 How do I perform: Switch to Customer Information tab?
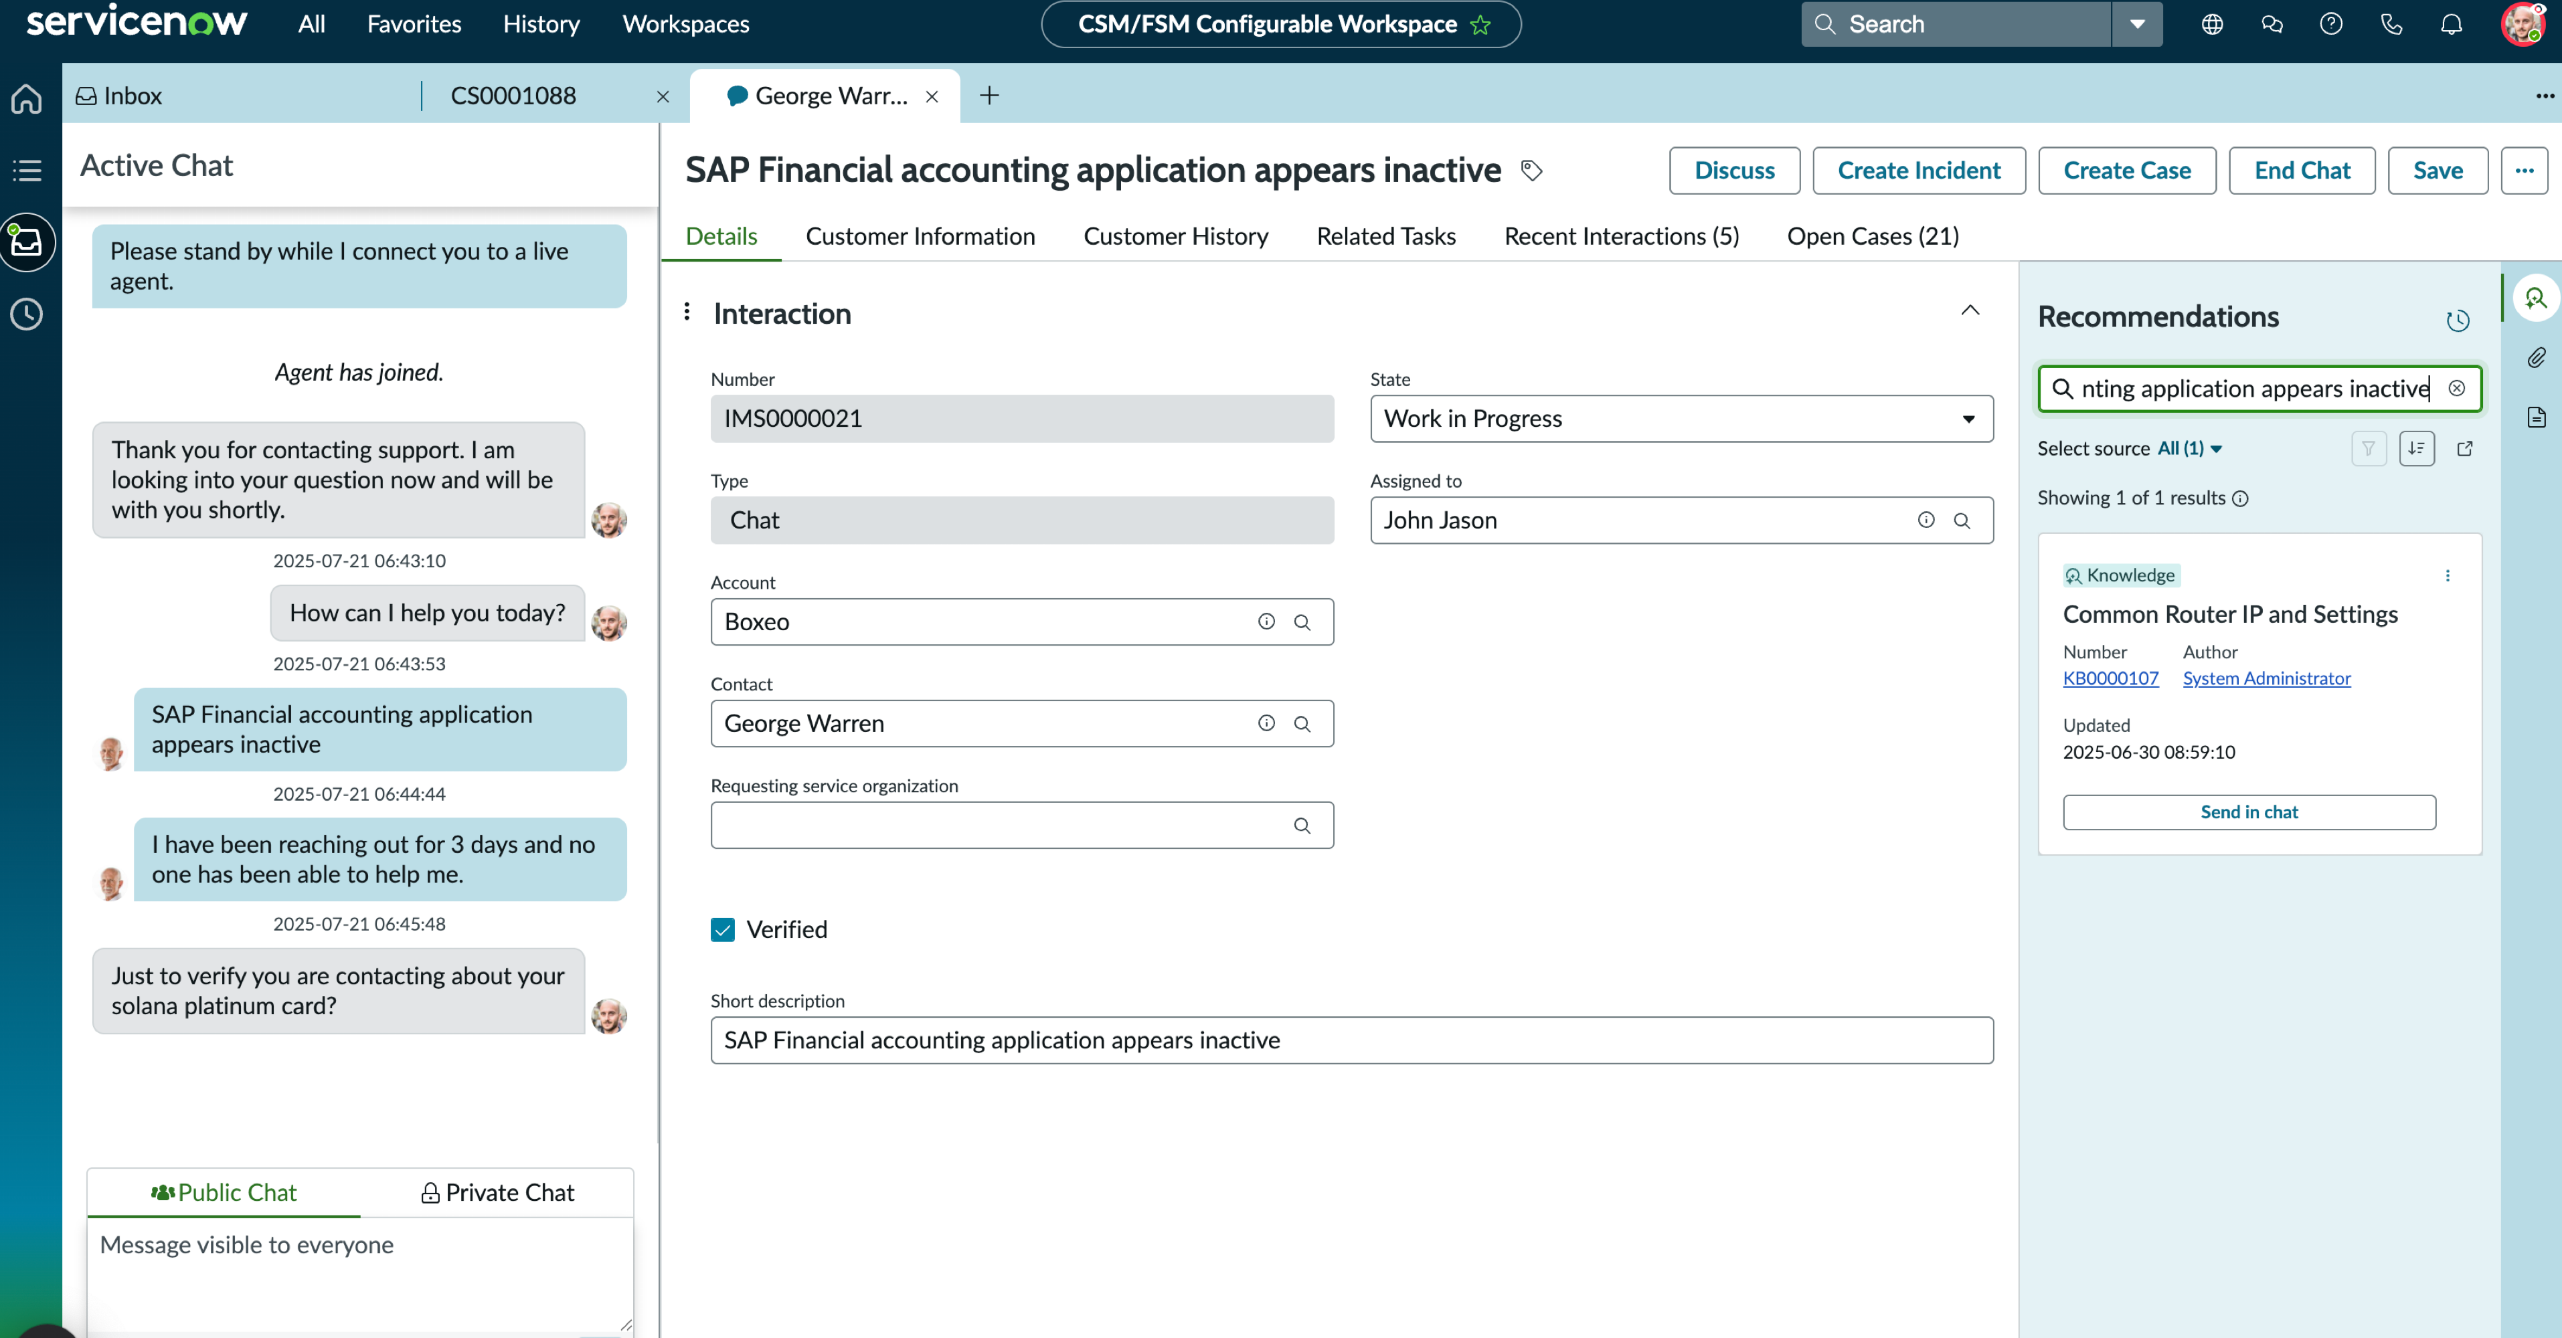pyautogui.click(x=920, y=237)
